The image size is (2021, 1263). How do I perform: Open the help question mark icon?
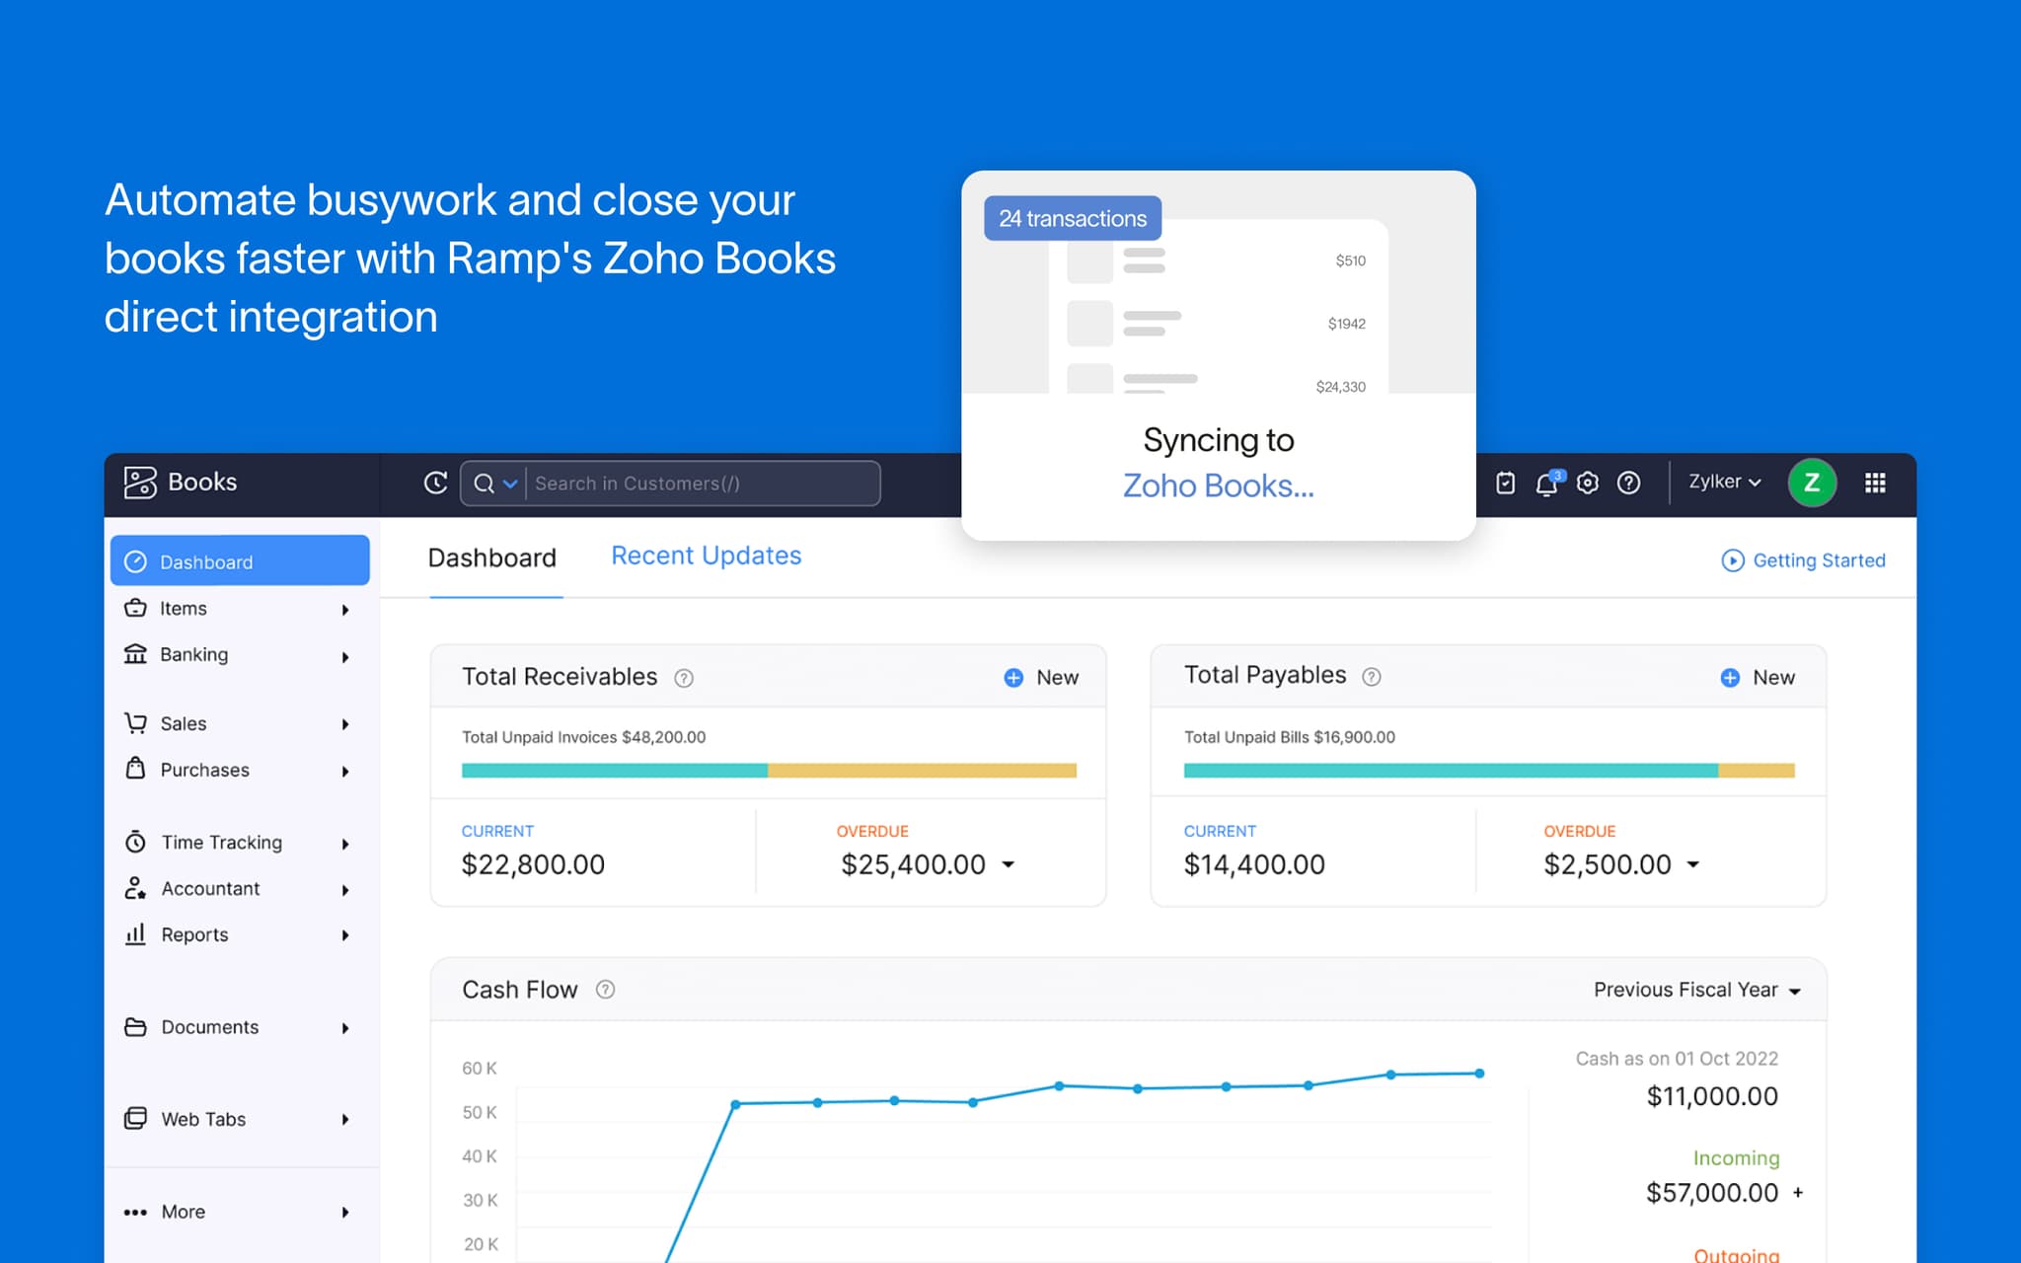[1628, 483]
